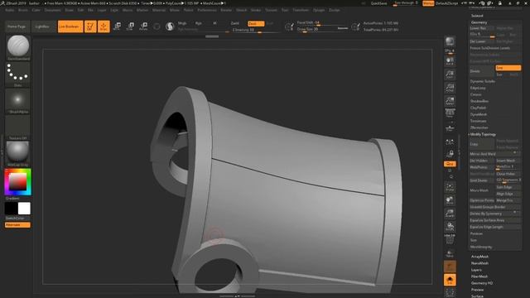Open the Brush menu
530x298 pixels.
23,10
